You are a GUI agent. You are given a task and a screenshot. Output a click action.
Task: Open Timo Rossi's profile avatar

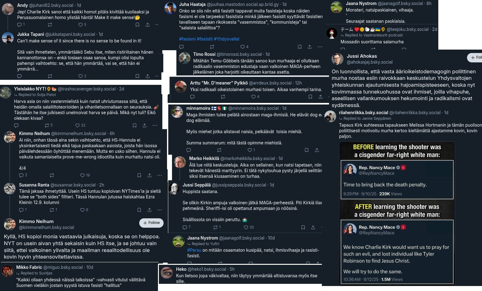[184, 58]
